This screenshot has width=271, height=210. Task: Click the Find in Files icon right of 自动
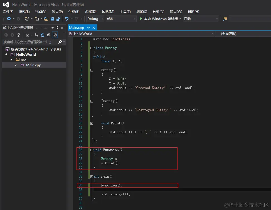[x=225, y=19]
